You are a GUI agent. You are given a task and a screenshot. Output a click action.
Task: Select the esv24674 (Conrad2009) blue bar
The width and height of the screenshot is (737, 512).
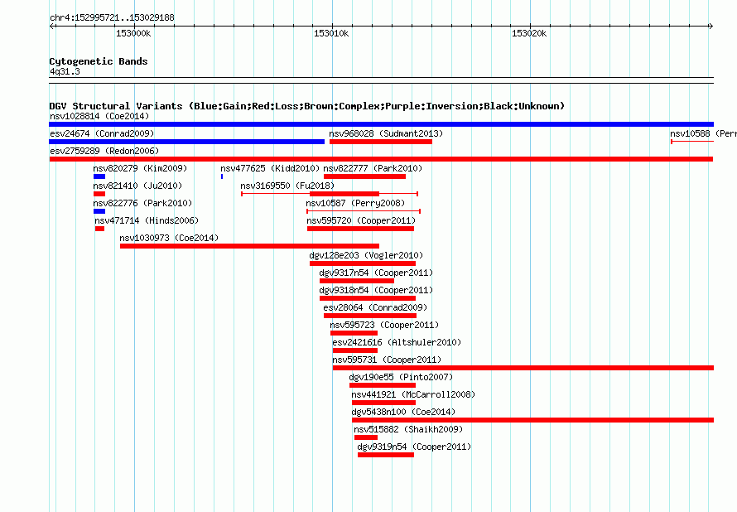(x=186, y=142)
